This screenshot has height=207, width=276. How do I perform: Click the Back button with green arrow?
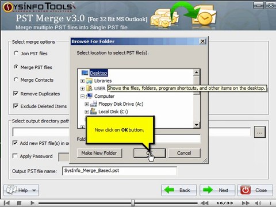[179, 190]
